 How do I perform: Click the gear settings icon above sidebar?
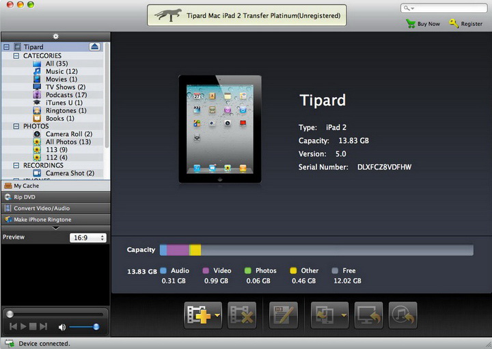(x=55, y=36)
